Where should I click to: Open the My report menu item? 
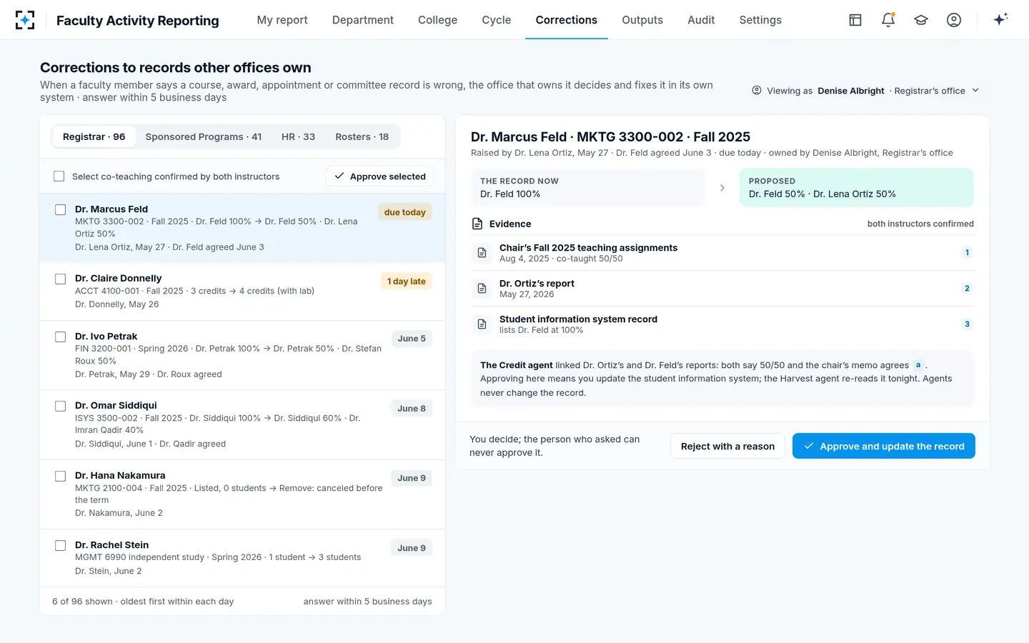[282, 20]
